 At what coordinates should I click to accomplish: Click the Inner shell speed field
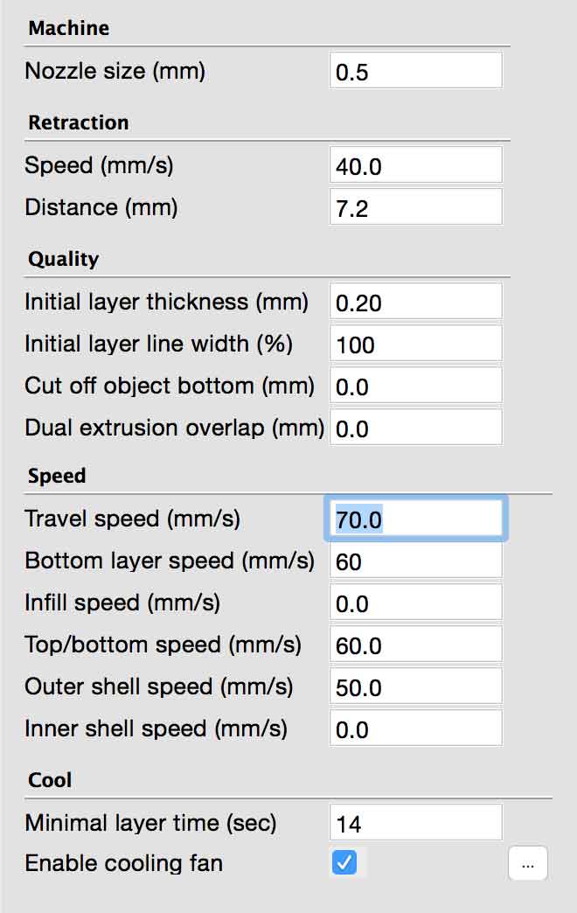pyautogui.click(x=416, y=728)
